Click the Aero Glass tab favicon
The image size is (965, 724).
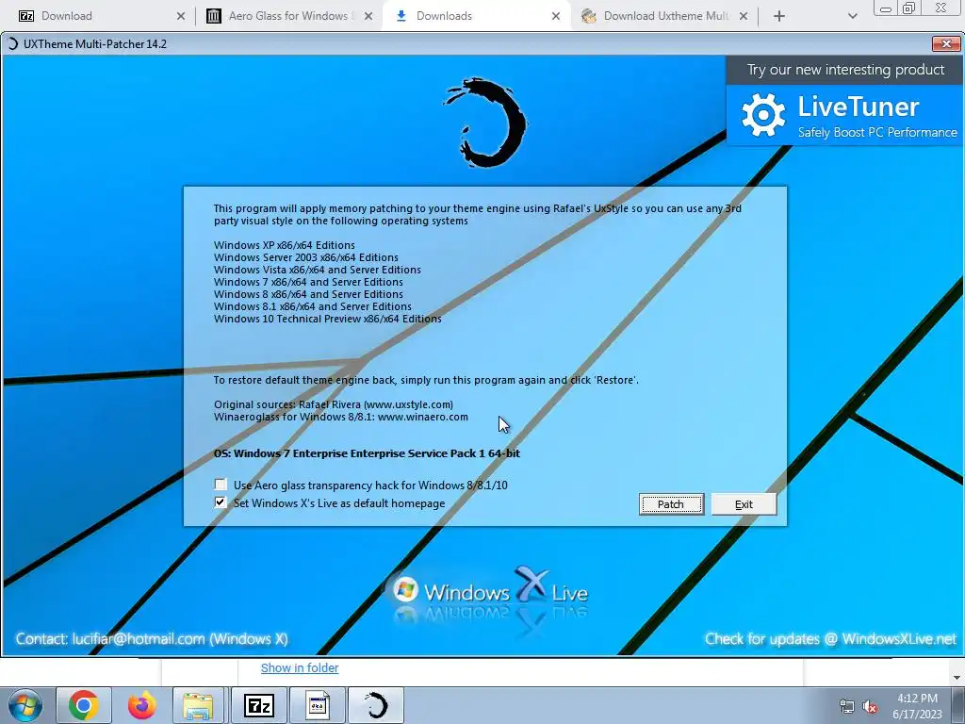[214, 16]
